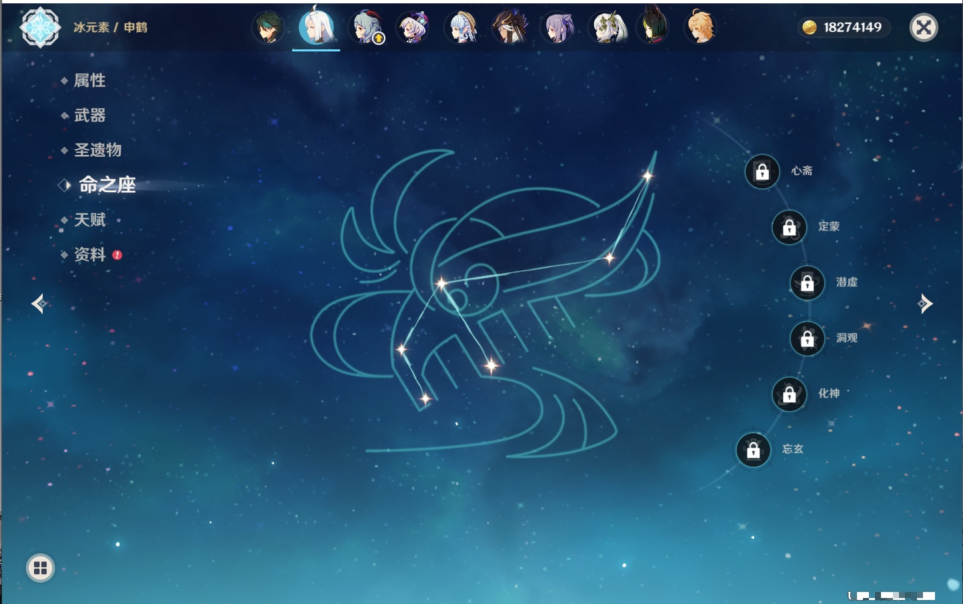The image size is (963, 604).
Task: Select the highlighted Shenhe white-haired portrait
Action: click(x=316, y=27)
